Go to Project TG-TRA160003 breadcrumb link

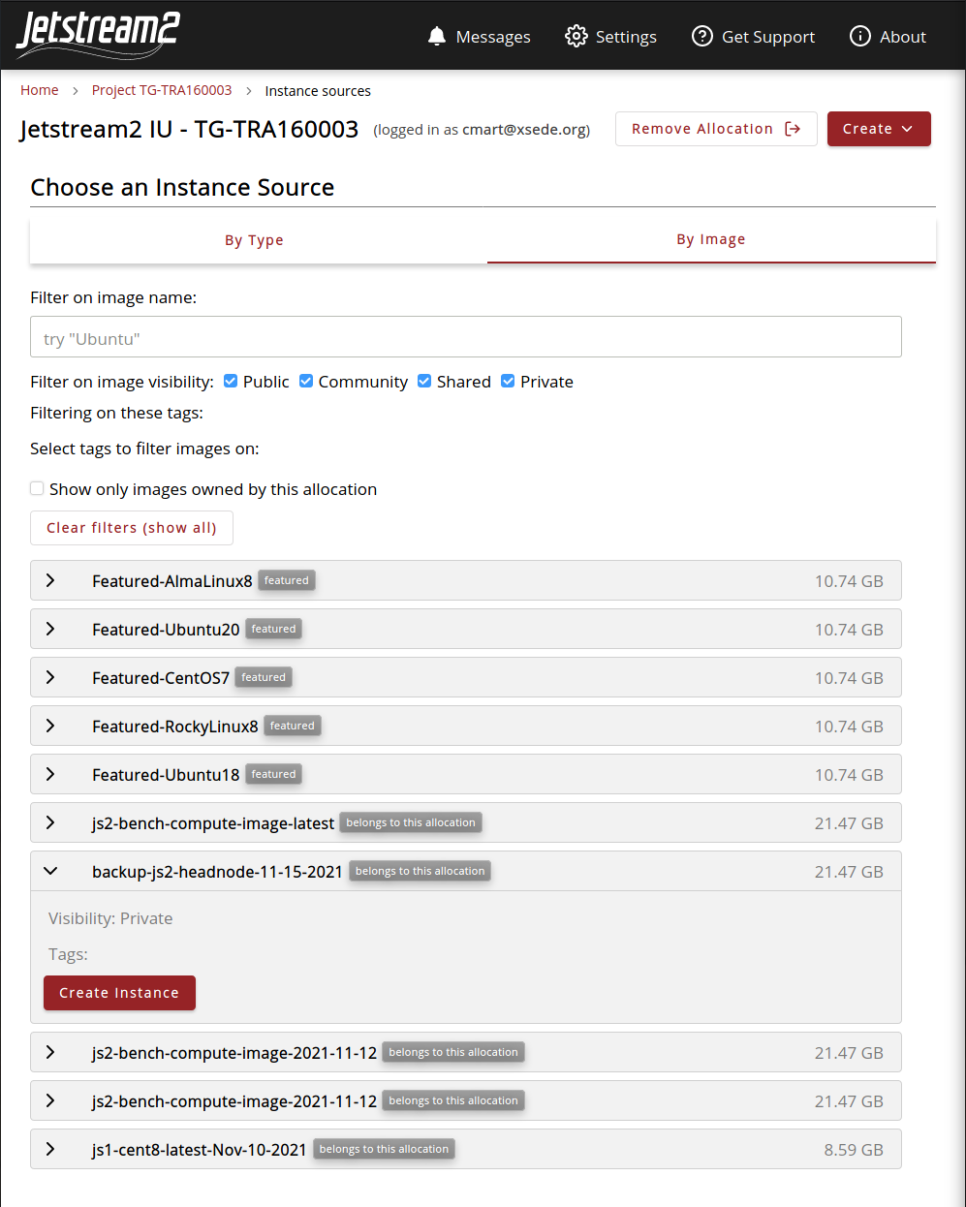[x=162, y=90]
